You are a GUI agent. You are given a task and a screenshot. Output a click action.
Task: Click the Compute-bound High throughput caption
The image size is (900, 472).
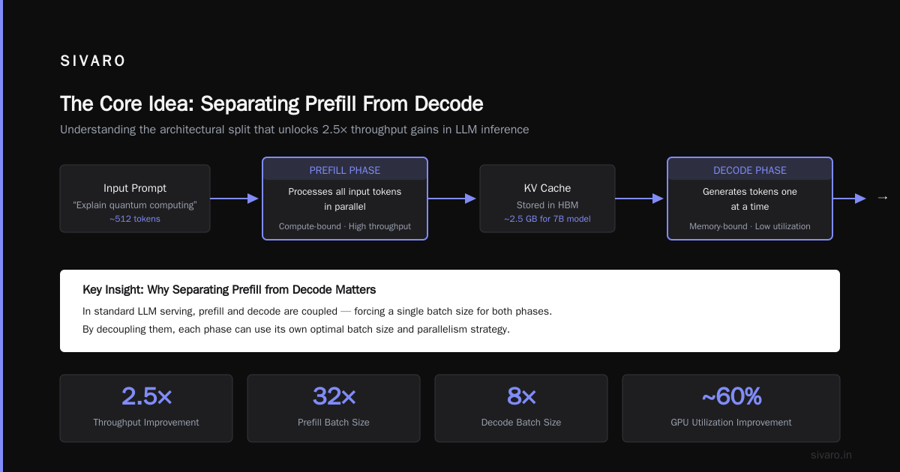[x=345, y=226]
